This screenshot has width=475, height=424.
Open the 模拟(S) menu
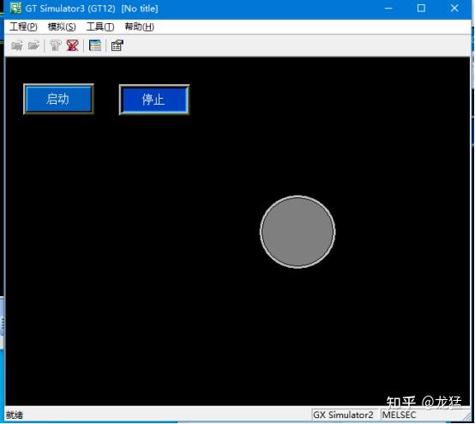(62, 27)
